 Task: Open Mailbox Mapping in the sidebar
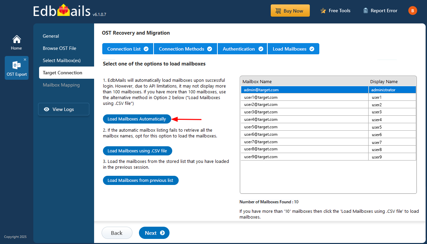pos(61,85)
